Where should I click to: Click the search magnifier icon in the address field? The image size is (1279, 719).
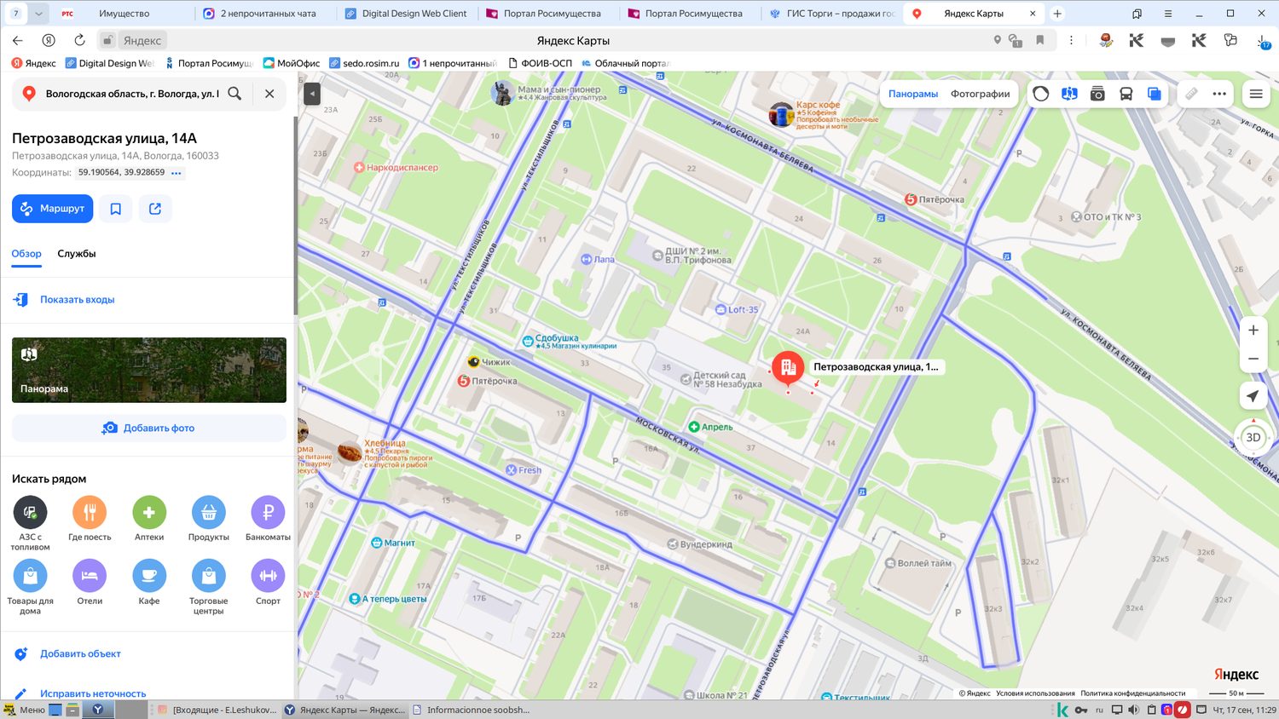coord(234,94)
